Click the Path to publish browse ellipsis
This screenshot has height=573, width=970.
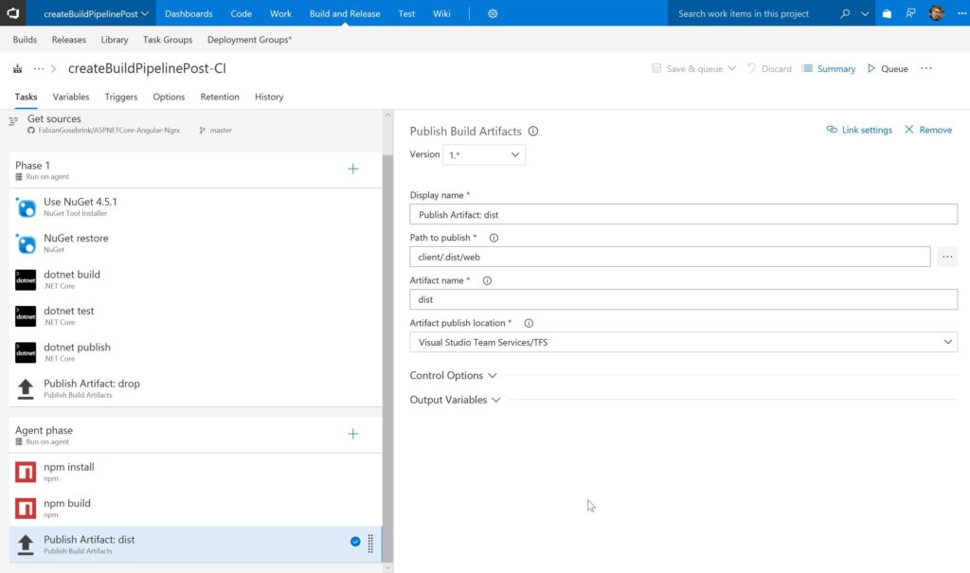click(x=946, y=256)
